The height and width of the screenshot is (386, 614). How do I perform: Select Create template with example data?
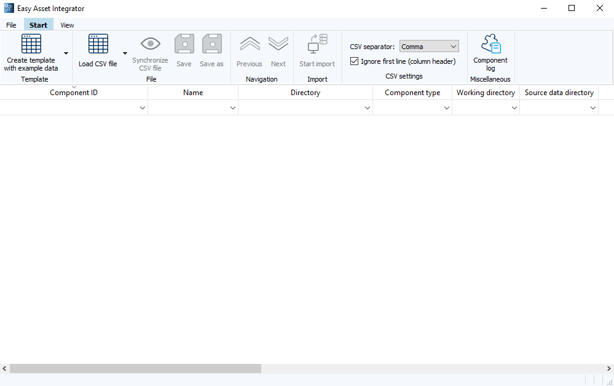31,52
